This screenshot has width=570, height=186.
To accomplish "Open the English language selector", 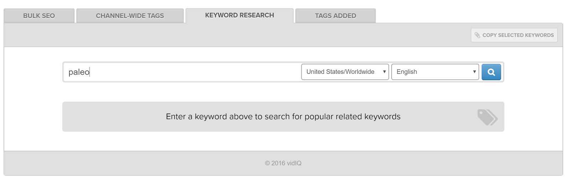I will tap(431, 72).
